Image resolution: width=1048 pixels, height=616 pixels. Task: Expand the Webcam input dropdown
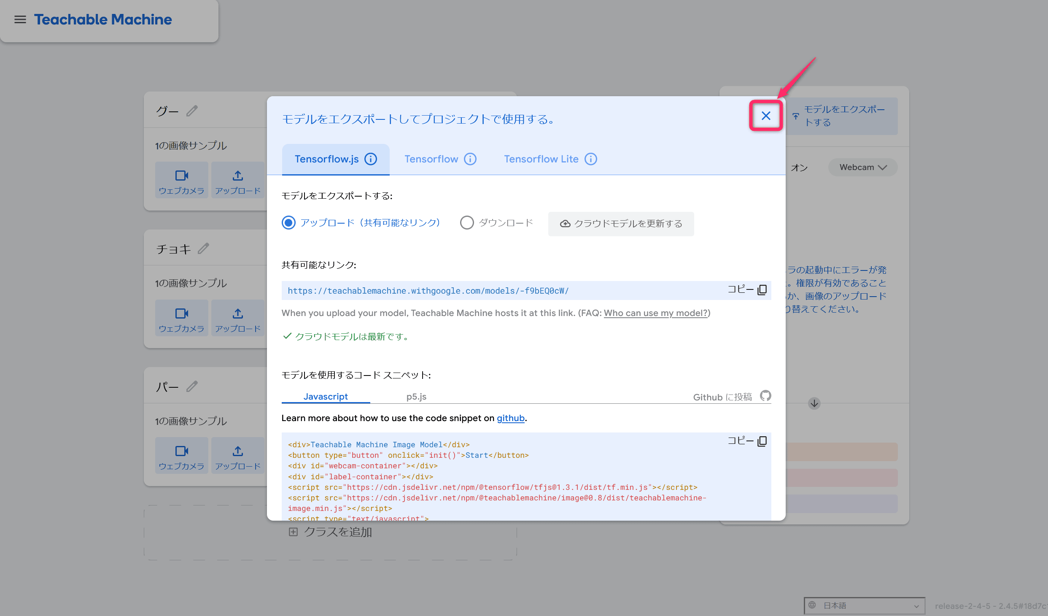click(x=863, y=168)
